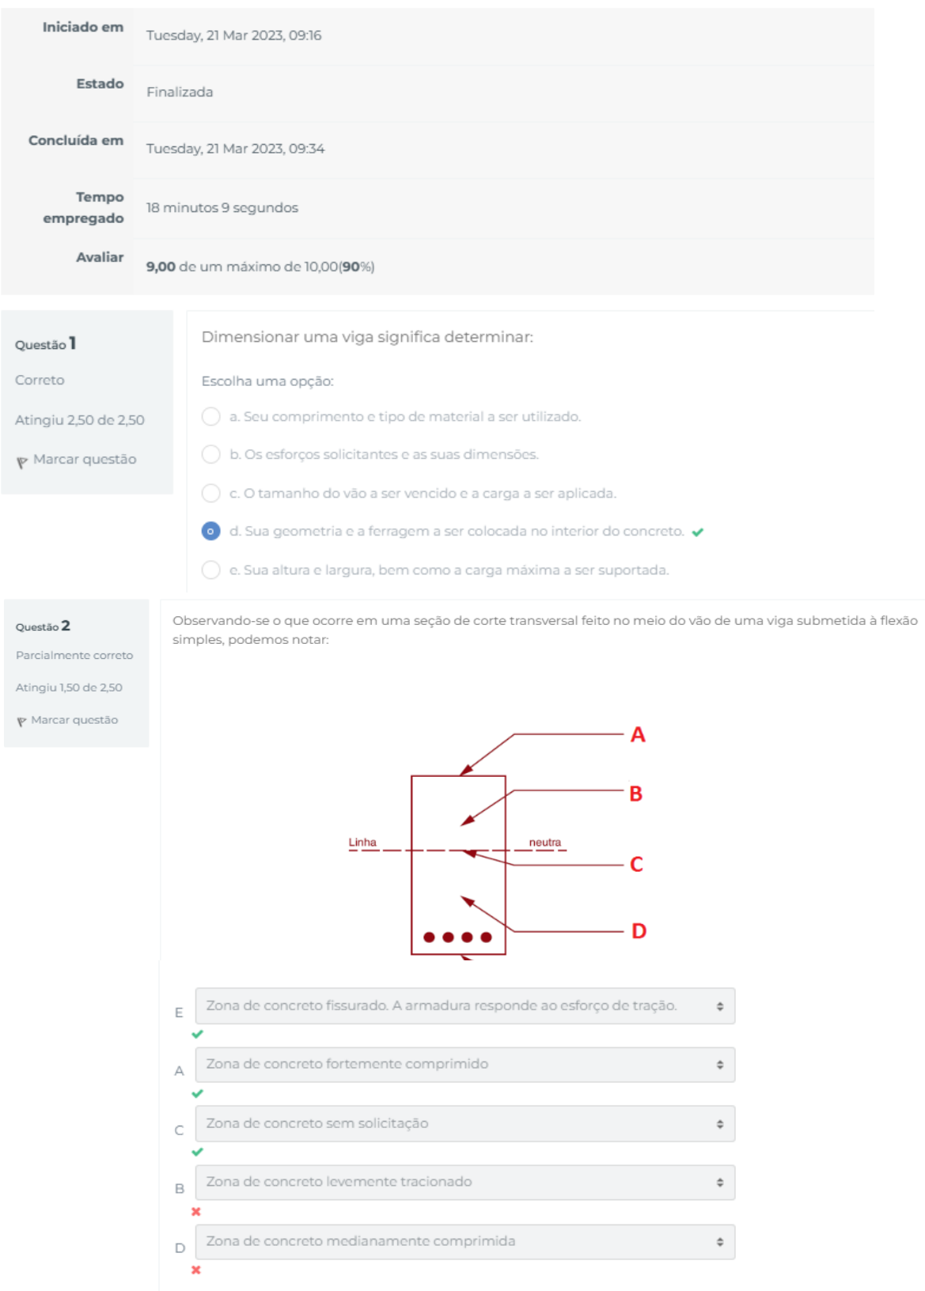Click the flag icon in Questão 1
925x1291 pixels.
pyautogui.click(x=21, y=462)
